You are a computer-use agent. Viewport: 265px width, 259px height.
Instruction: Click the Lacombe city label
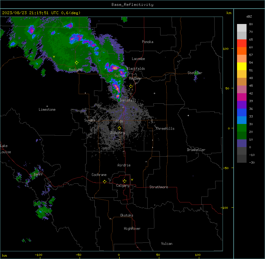click(x=138, y=59)
